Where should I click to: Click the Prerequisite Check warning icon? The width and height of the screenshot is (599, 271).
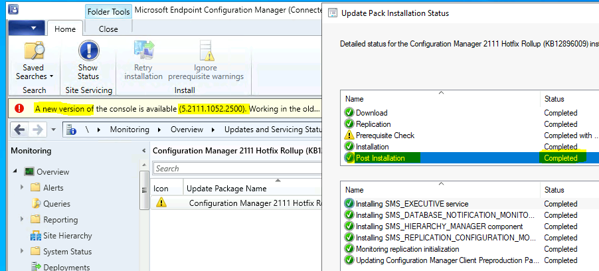tap(349, 135)
